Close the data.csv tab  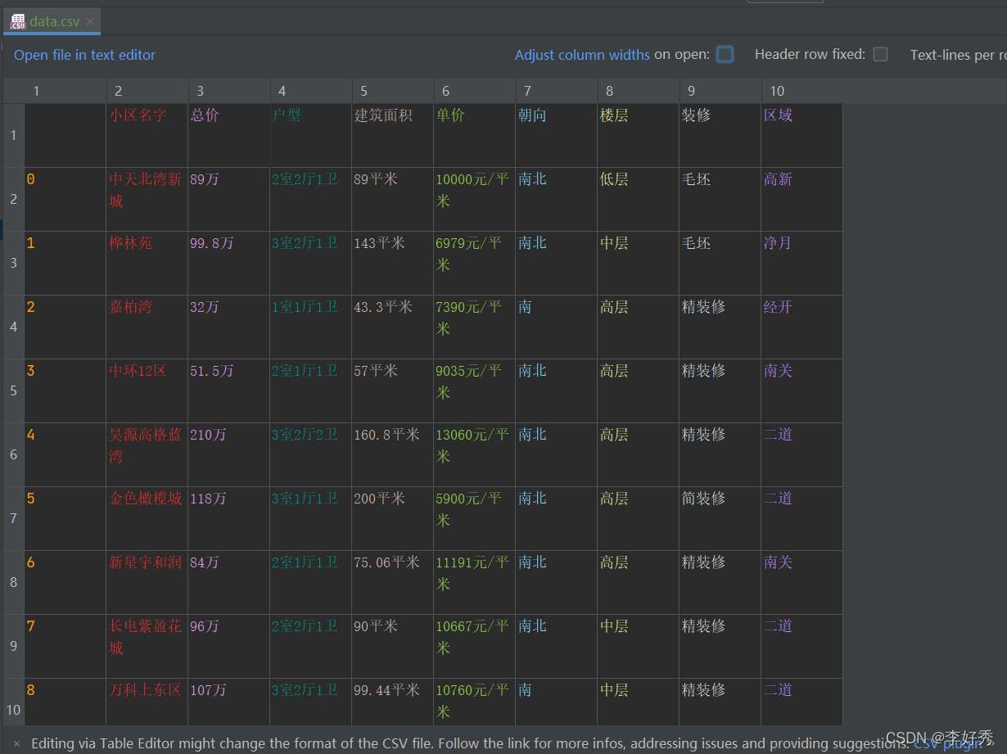[x=90, y=21]
